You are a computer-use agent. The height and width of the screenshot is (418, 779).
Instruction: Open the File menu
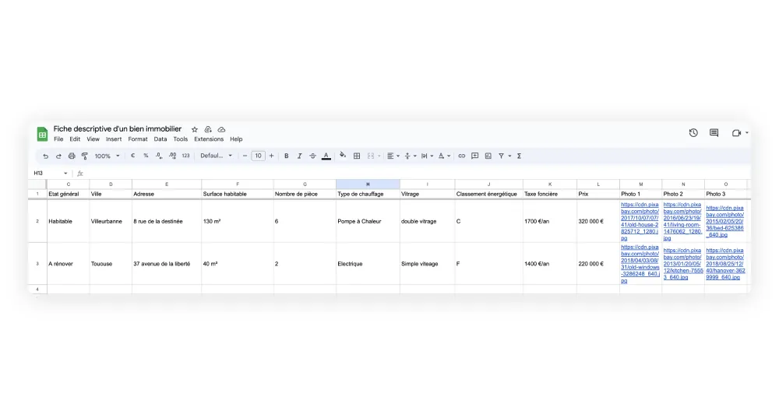[58, 139]
